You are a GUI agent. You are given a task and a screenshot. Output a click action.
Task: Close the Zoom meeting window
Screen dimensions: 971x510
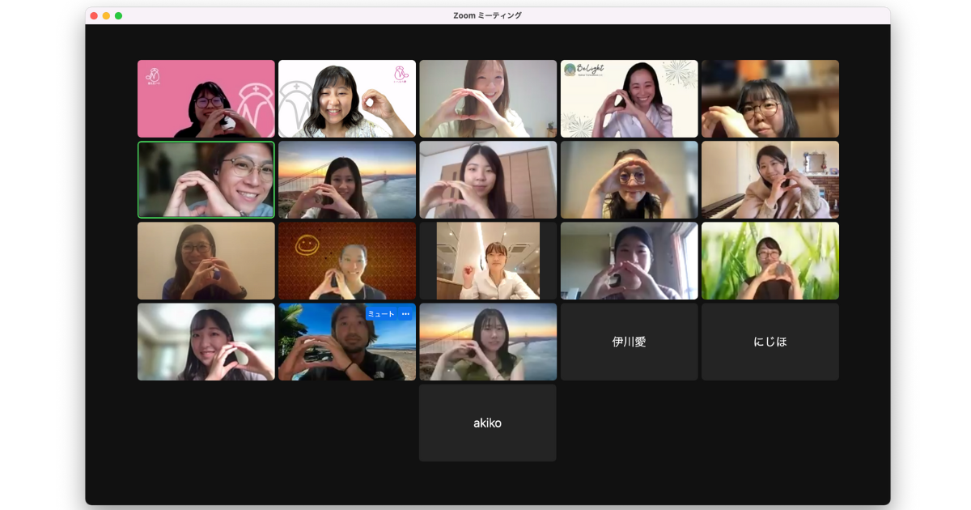[94, 15]
